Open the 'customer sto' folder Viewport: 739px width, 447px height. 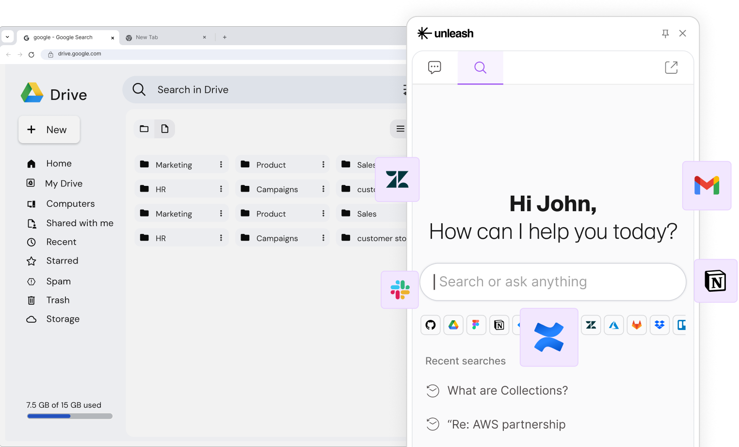tap(372, 238)
